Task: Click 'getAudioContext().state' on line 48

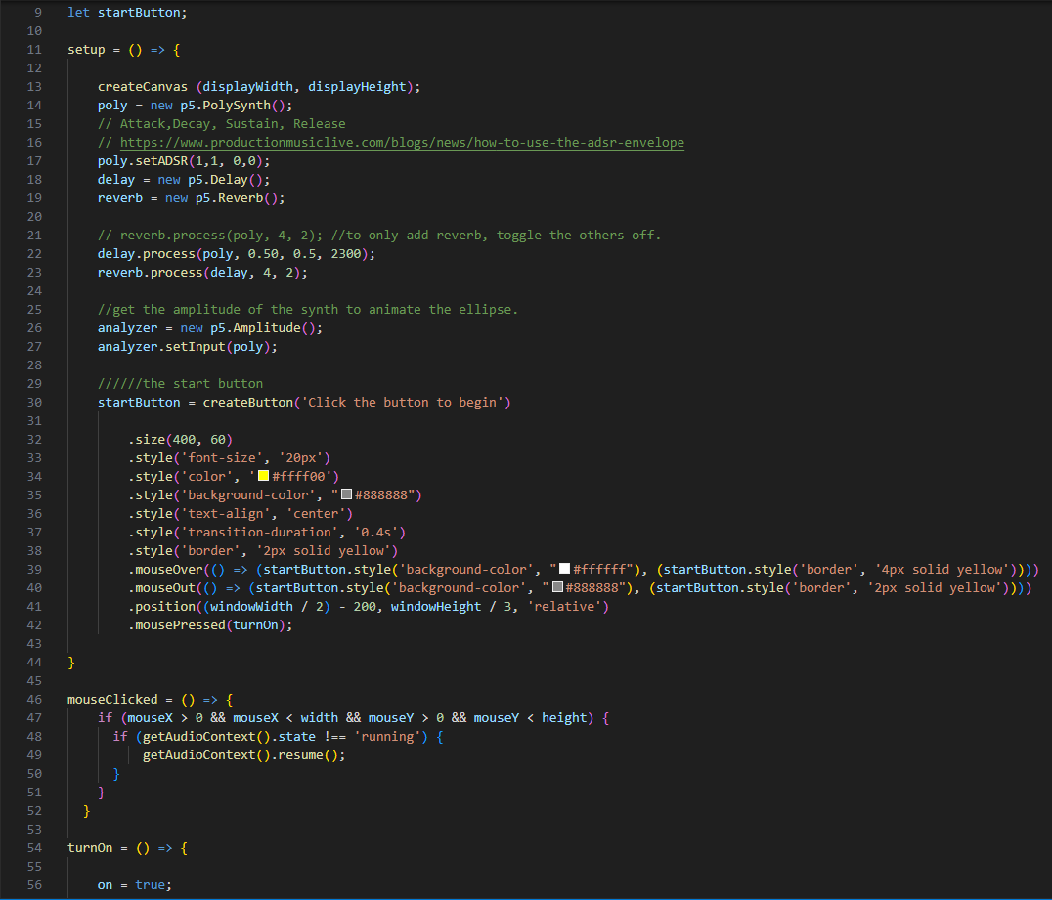Action: 229,737
